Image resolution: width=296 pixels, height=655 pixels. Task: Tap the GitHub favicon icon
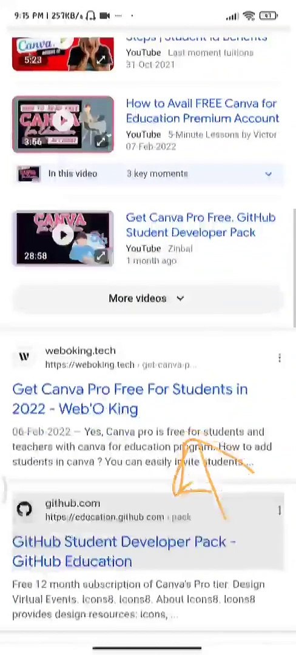click(x=24, y=509)
